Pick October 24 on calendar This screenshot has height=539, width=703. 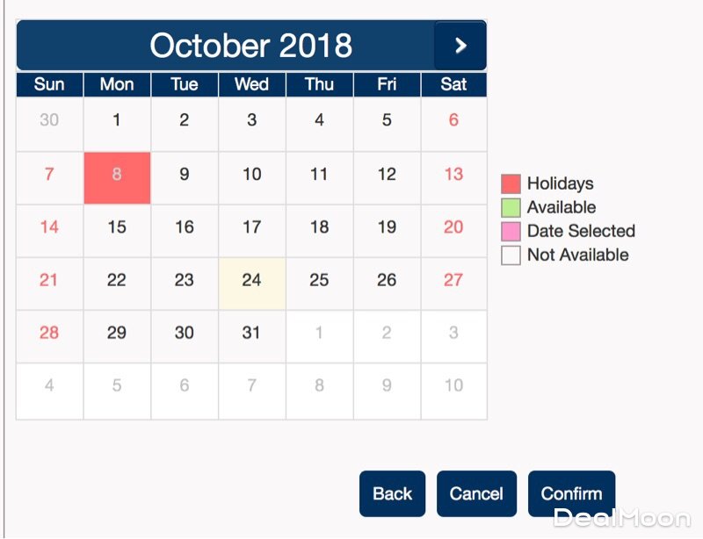pyautogui.click(x=252, y=280)
